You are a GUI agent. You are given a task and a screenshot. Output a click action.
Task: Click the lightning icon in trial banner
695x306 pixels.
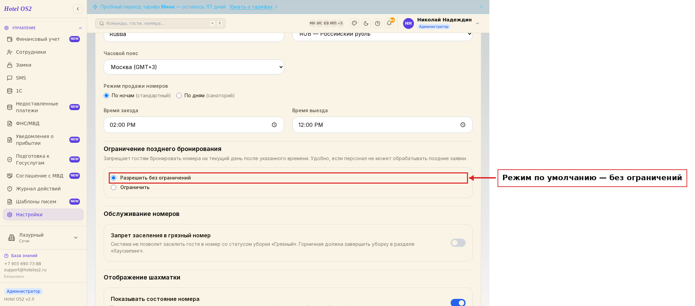[x=95, y=7]
